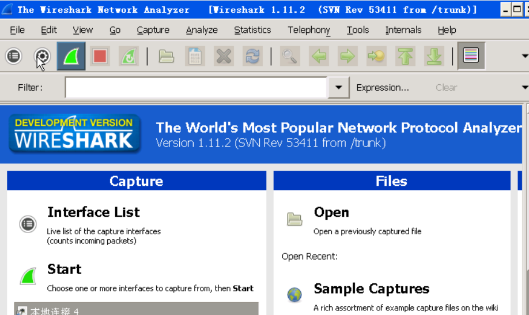Click the globe icon beside Sample Captures

(x=294, y=295)
